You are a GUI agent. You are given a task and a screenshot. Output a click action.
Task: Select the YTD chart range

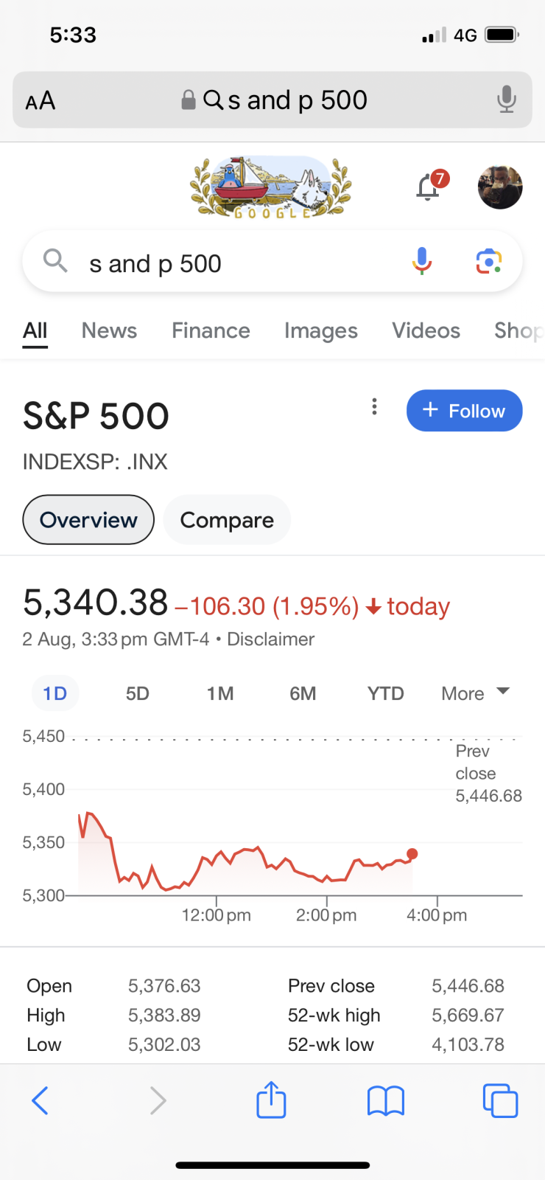click(x=386, y=693)
